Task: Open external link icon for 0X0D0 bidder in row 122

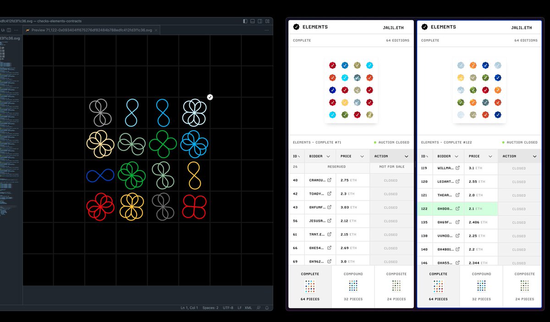Action: 457,209
